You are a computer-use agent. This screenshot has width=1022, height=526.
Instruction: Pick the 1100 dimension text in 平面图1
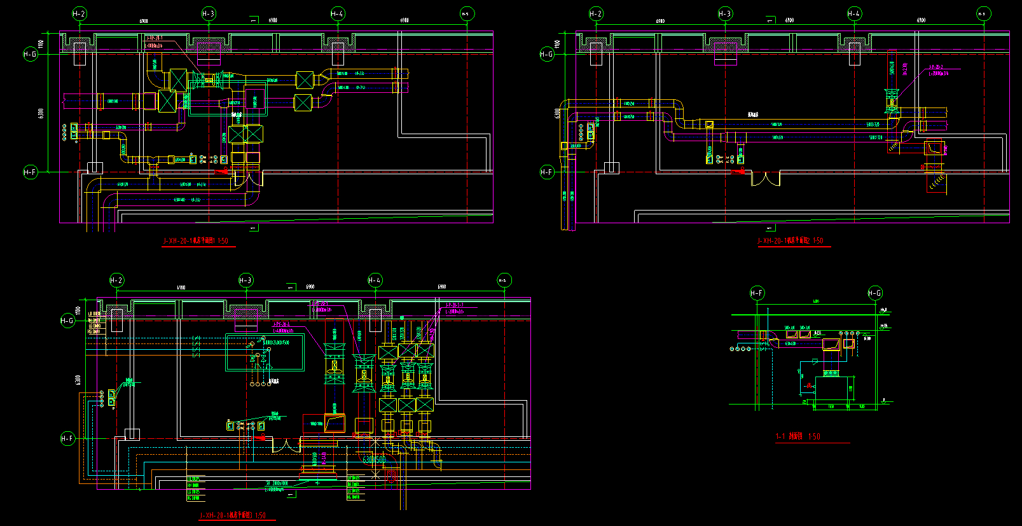click(x=41, y=43)
